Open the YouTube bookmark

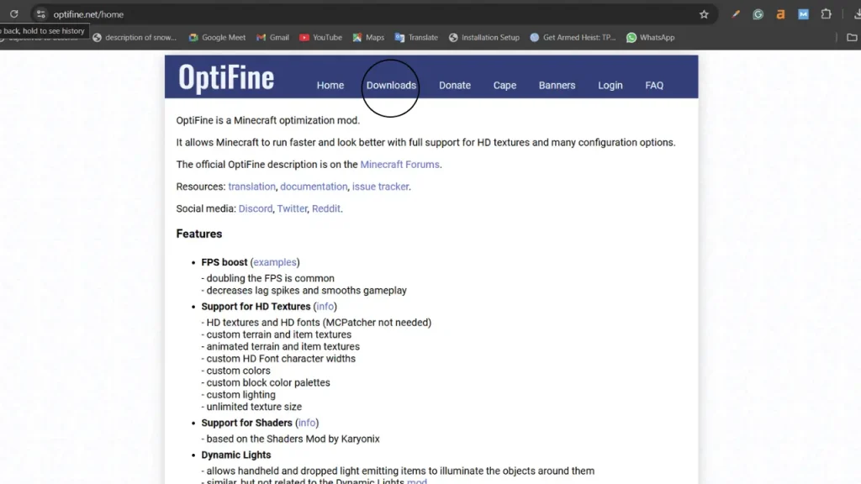click(320, 37)
